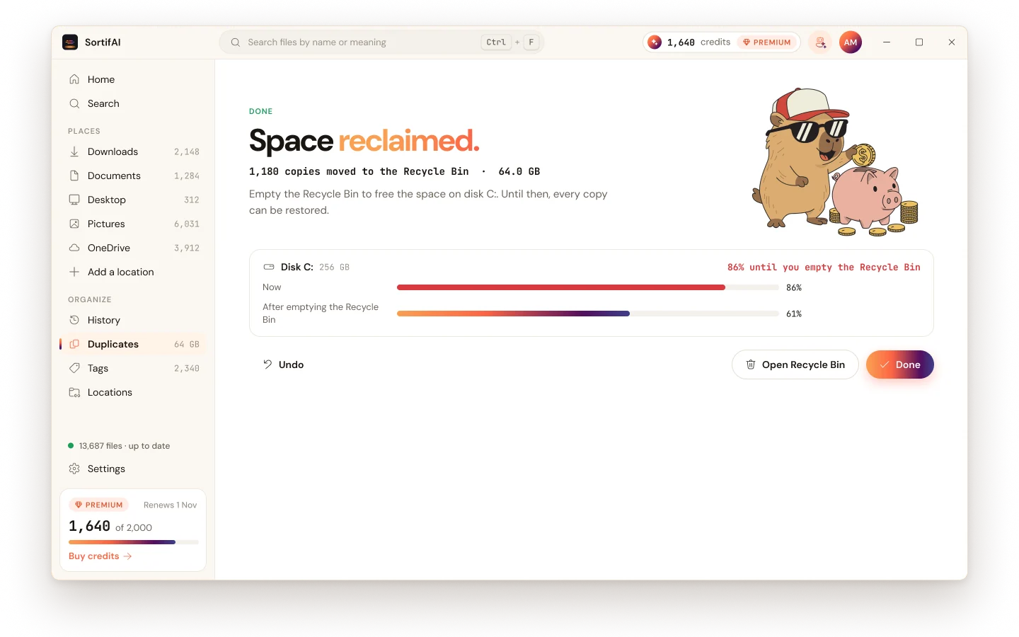Click the 'Space reclaimed.' heading
This screenshot has width=1019, height=637.
[364, 141]
